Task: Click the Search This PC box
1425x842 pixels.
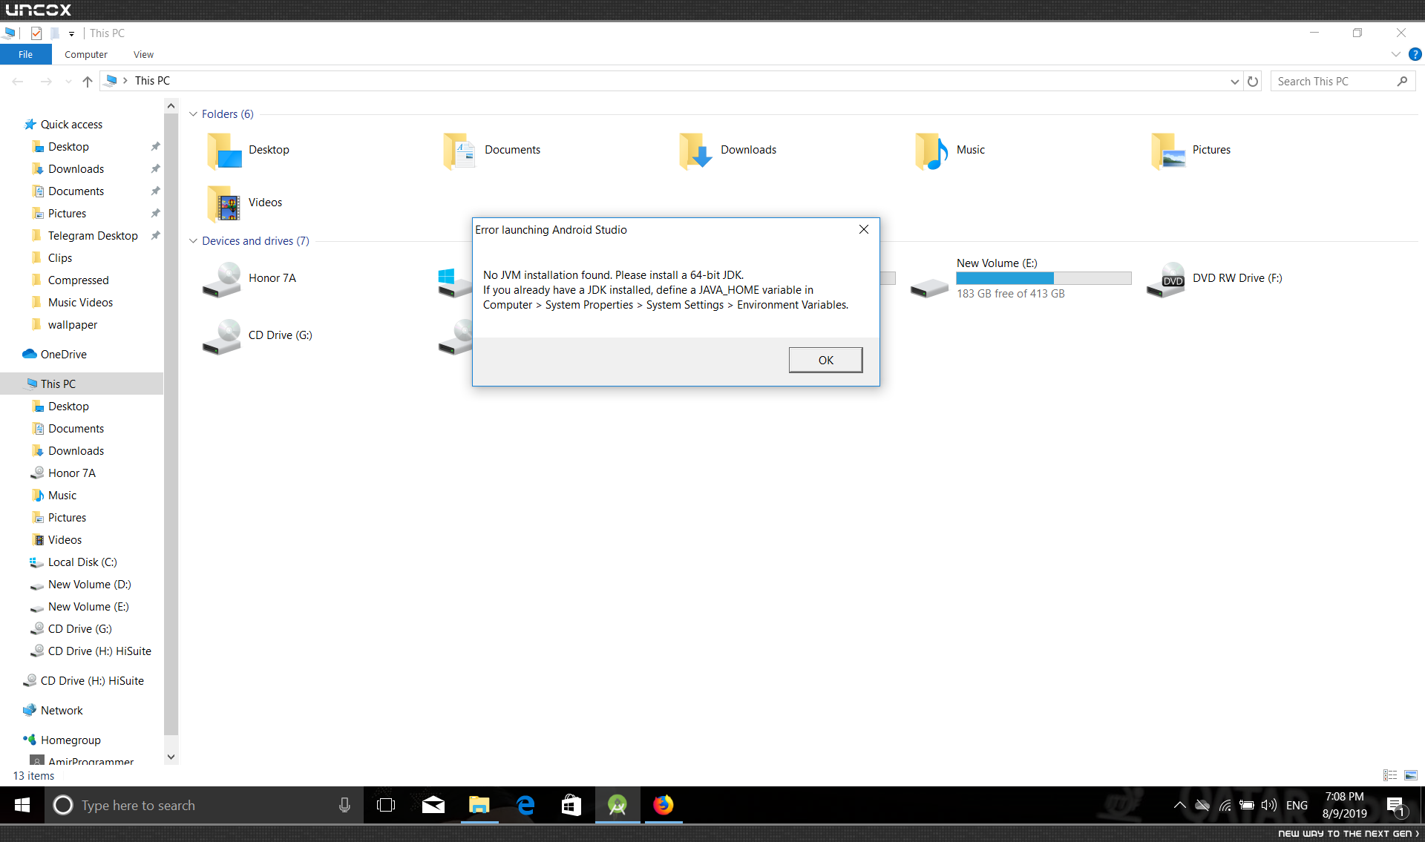Action: point(1343,81)
